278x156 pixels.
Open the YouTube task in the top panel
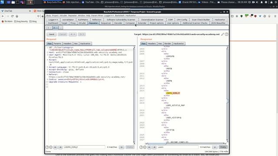point(91,2)
